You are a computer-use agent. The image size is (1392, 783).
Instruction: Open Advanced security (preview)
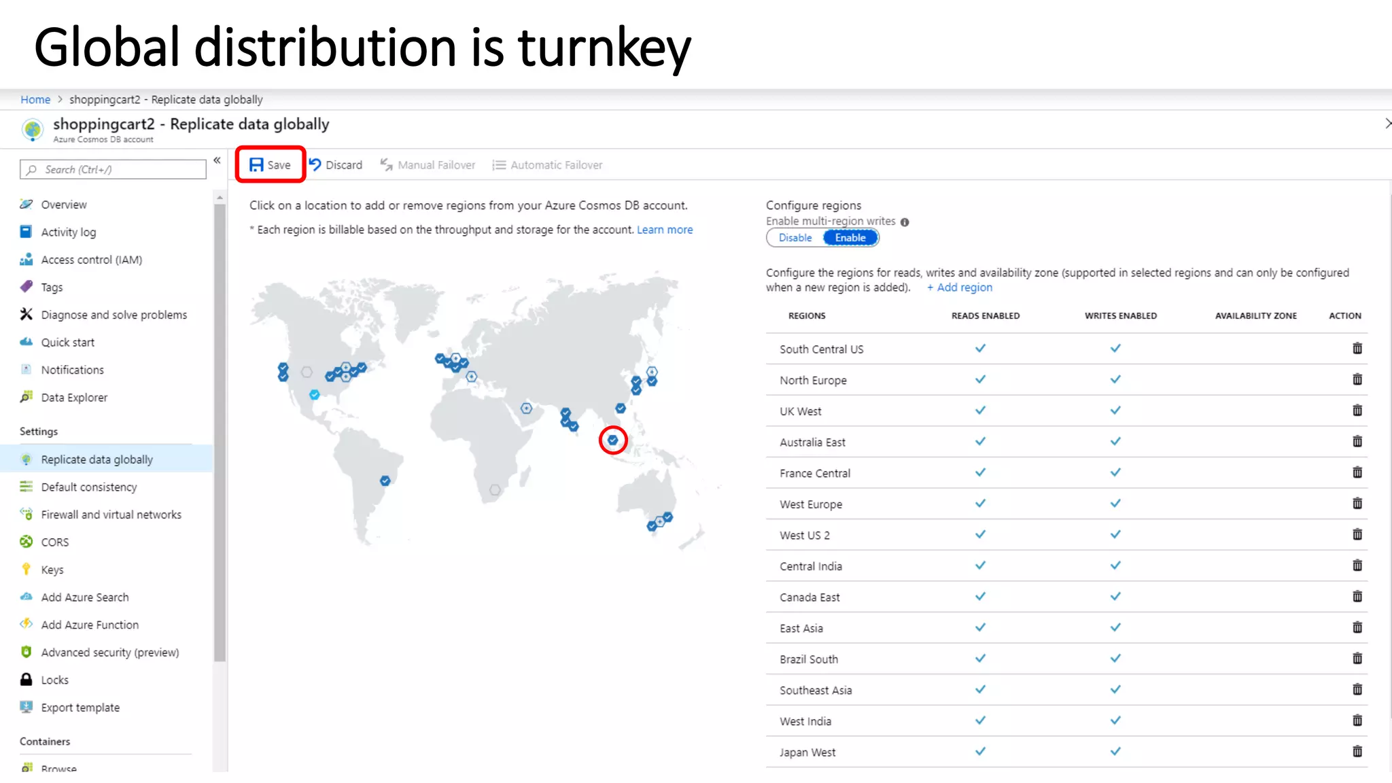click(109, 652)
